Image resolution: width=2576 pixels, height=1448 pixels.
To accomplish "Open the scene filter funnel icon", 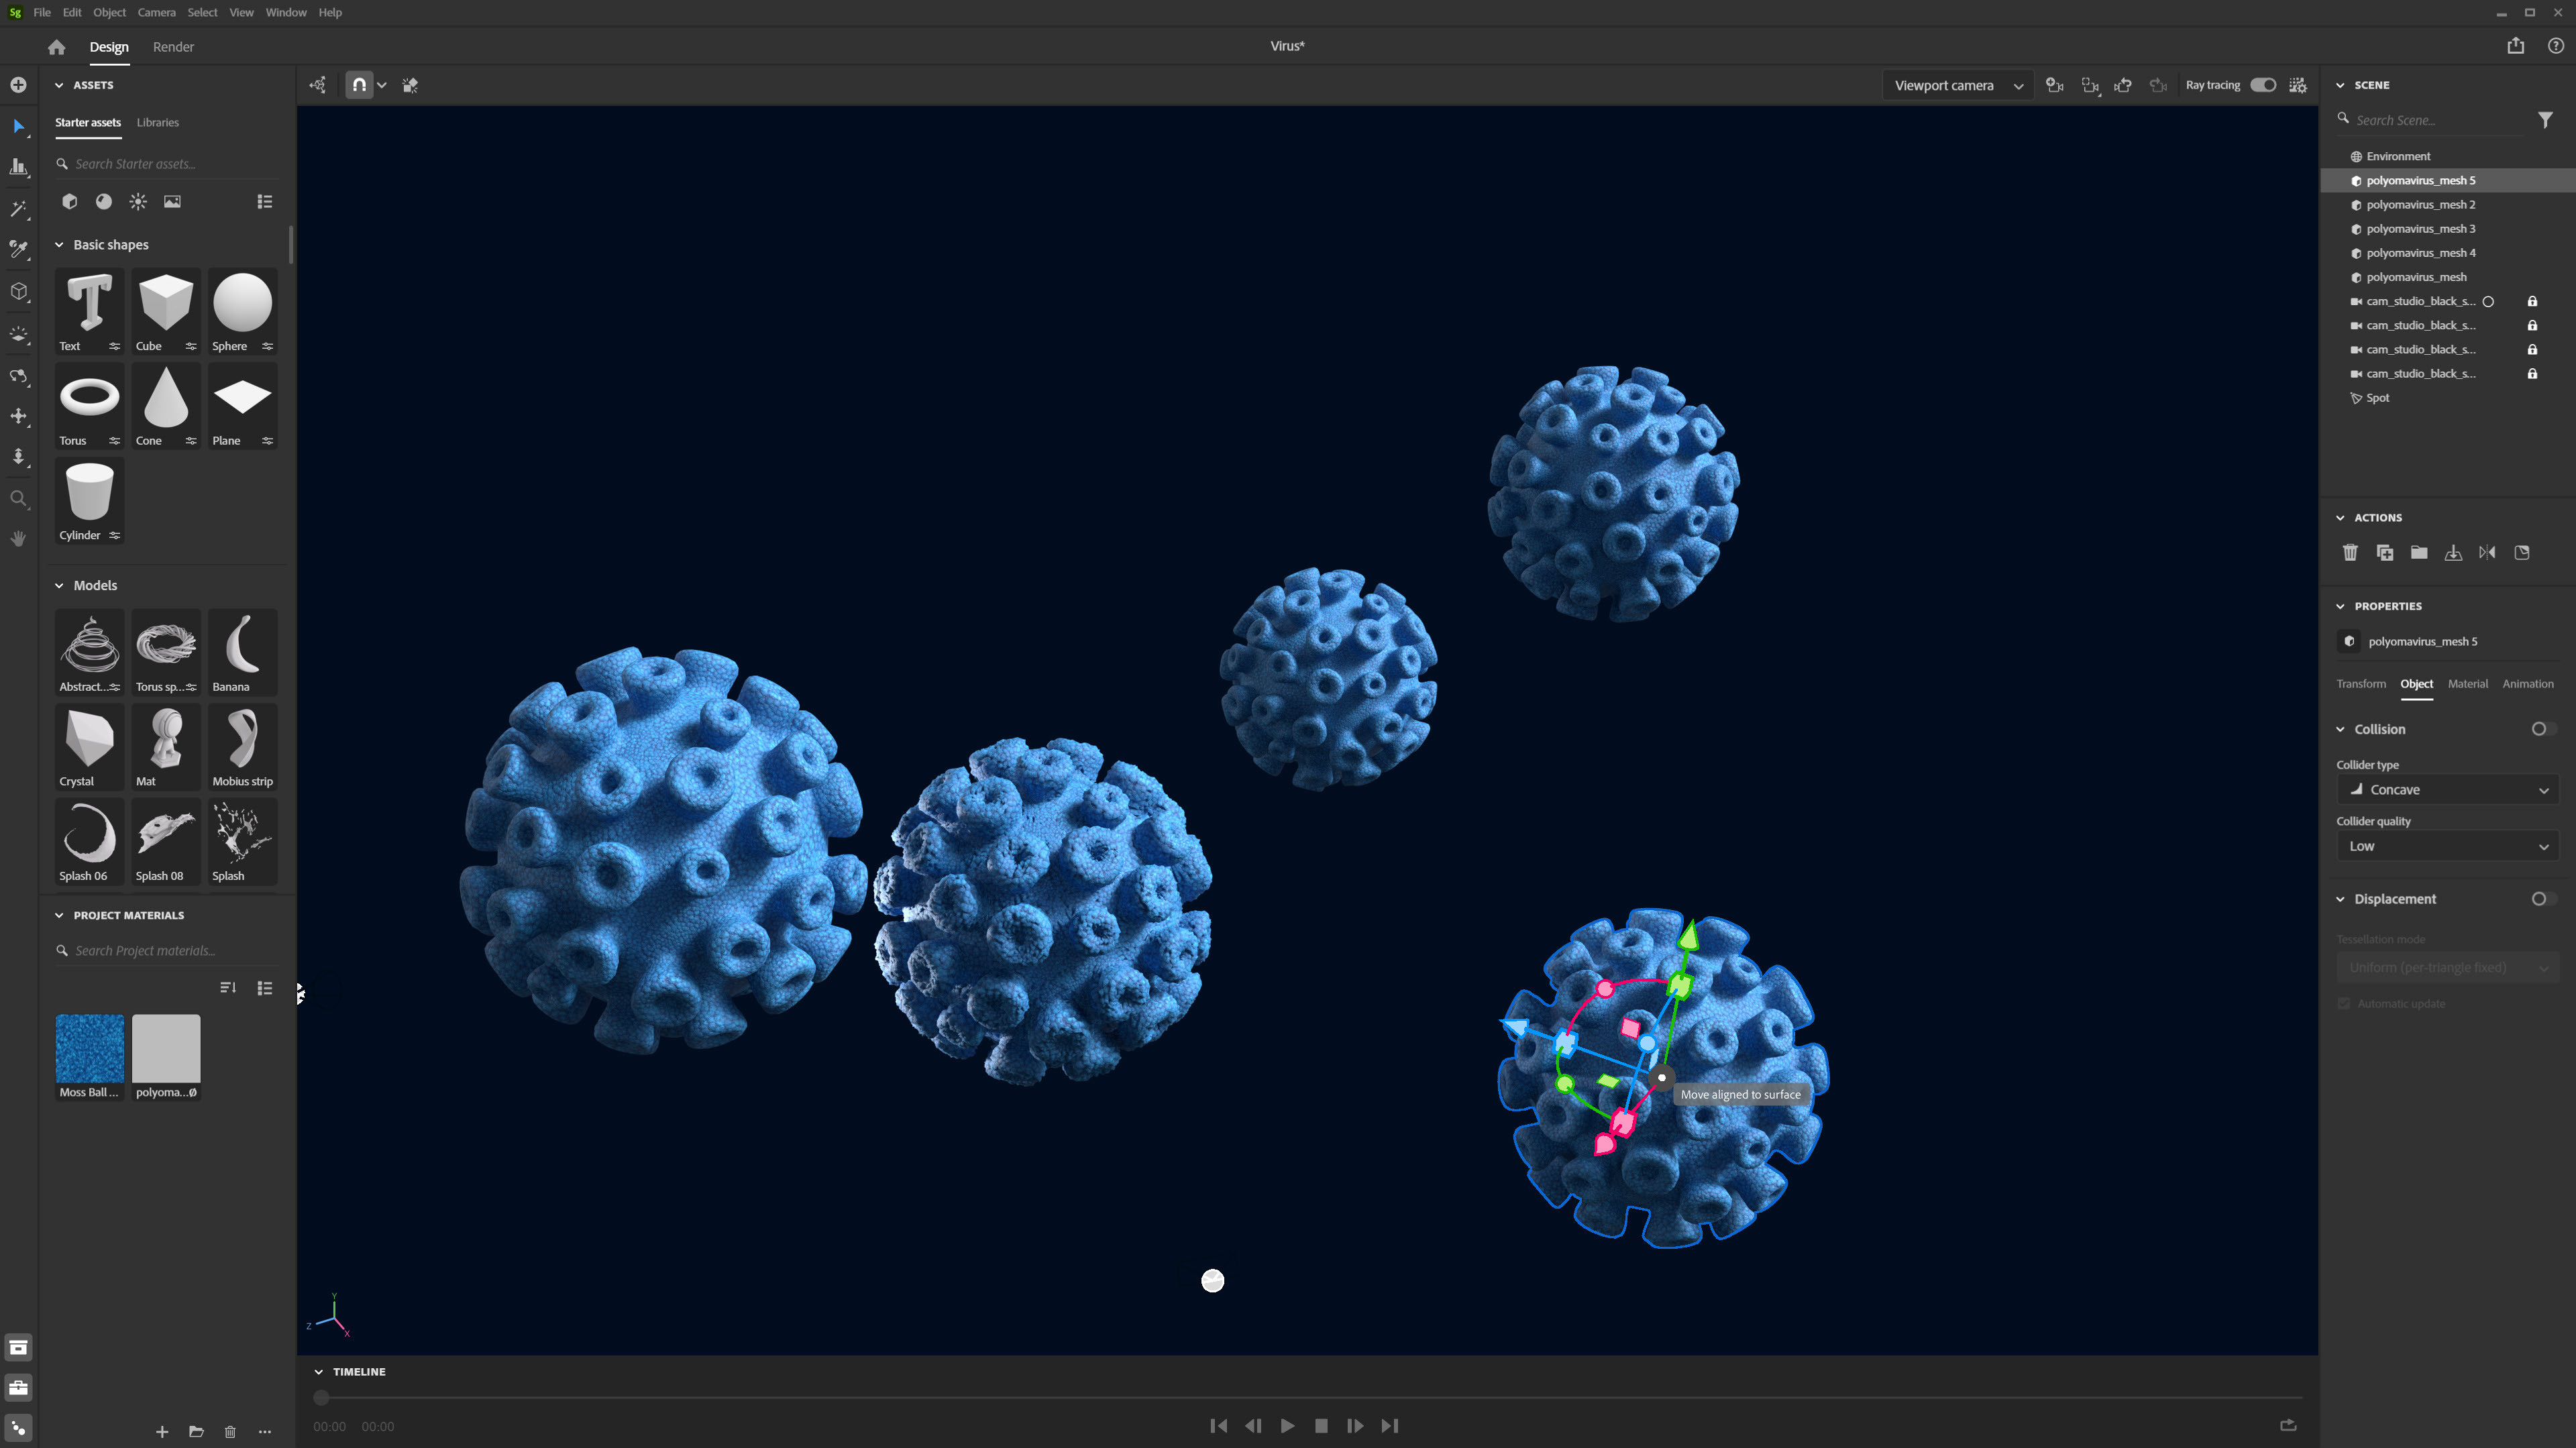I will point(2545,120).
